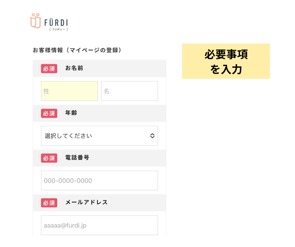295x247 pixels.
Task: Click the 必須 badge beside メールアドレス
Action: pos(49,202)
